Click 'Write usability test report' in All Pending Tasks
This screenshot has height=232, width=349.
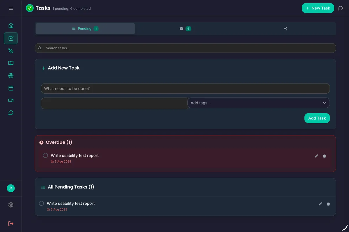71,203
